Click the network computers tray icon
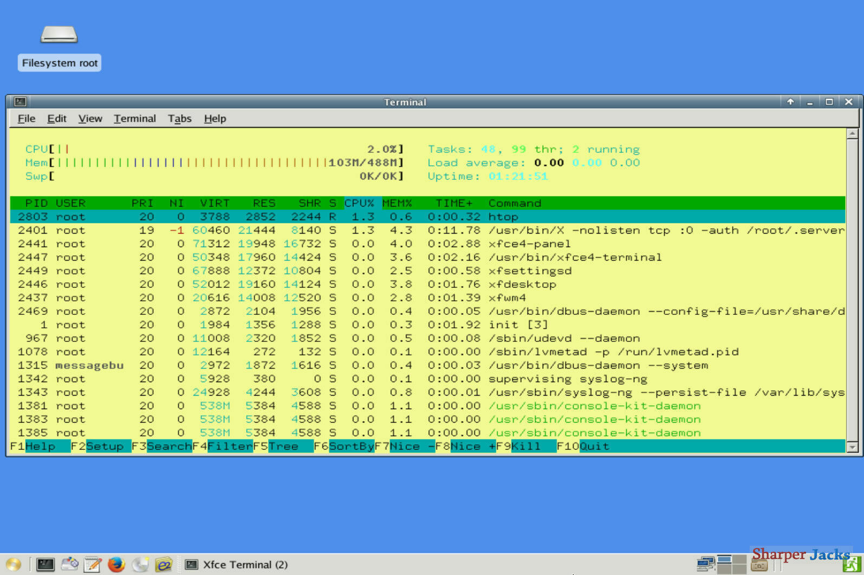 pyautogui.click(x=705, y=564)
